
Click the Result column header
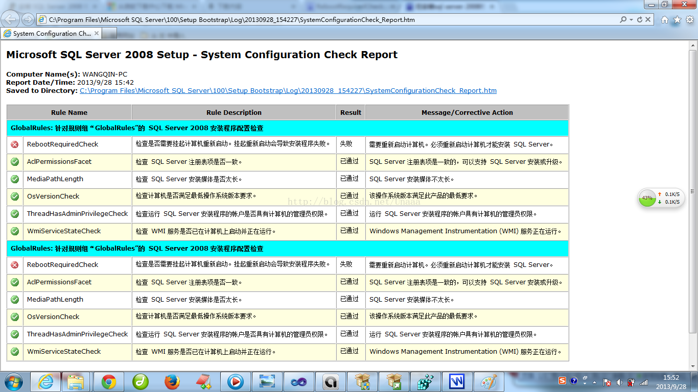click(x=351, y=112)
